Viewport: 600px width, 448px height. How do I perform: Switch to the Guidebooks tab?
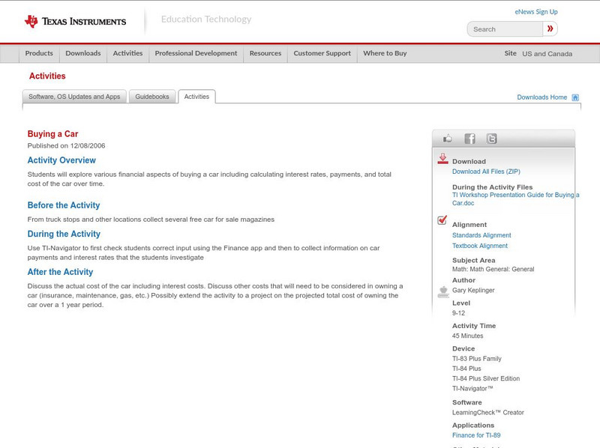coord(152,97)
